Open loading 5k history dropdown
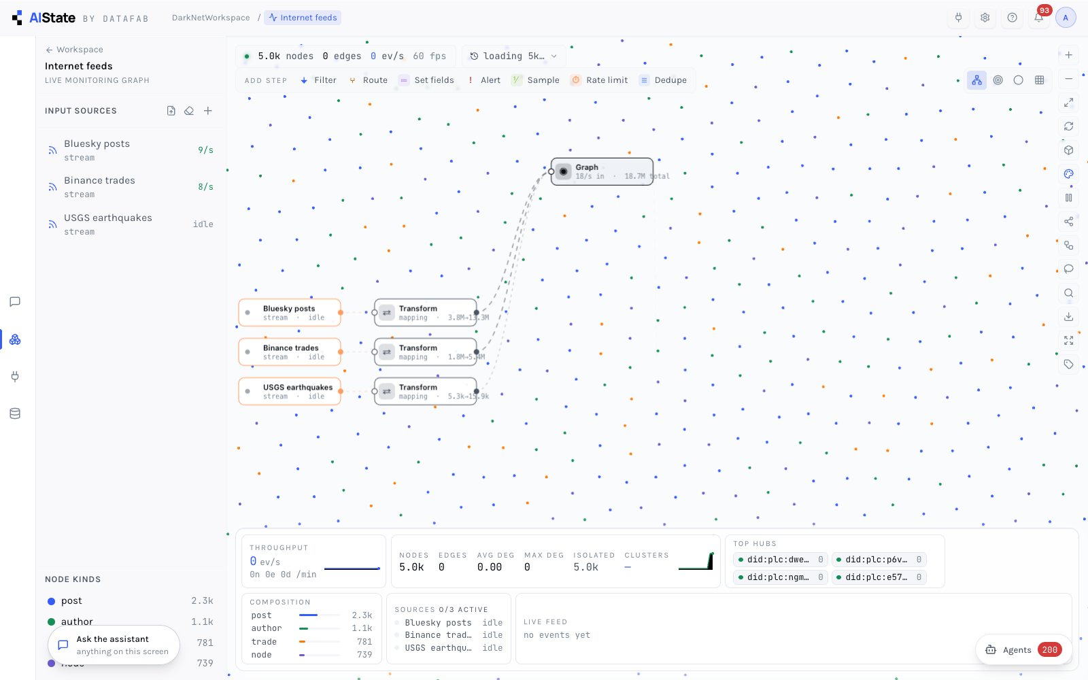Screen dimensions: 1088x680 pyautogui.click(x=513, y=56)
